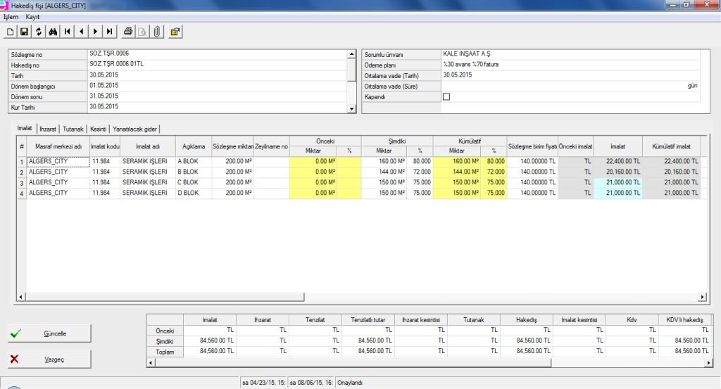Screen dimensions: 721x389
Task: Print using the printer icon
Action: (x=128, y=32)
